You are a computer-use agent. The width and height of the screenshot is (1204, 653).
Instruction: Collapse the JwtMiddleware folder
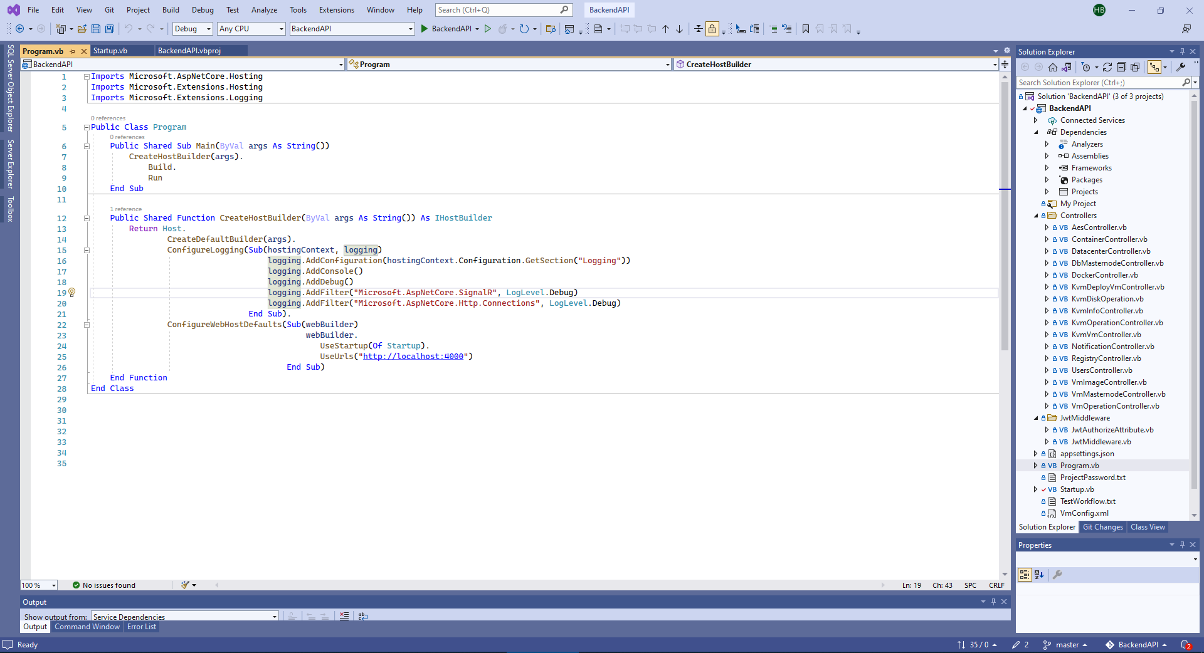(1037, 418)
